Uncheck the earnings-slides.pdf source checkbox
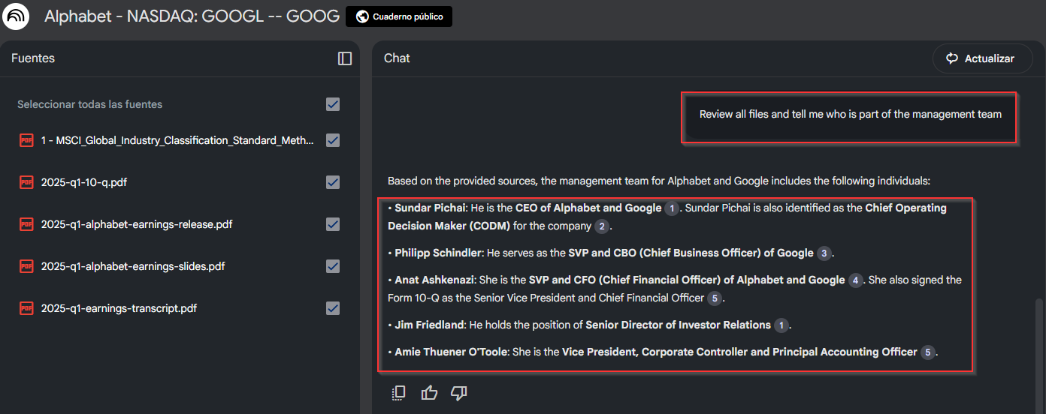1046x414 pixels. 333,266
